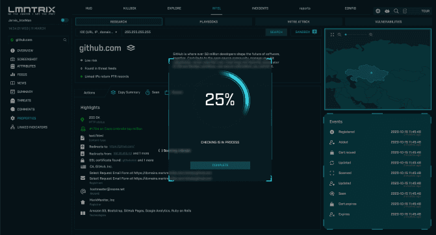Click the map fullscreen expand icon

pyautogui.click(x=332, y=34)
